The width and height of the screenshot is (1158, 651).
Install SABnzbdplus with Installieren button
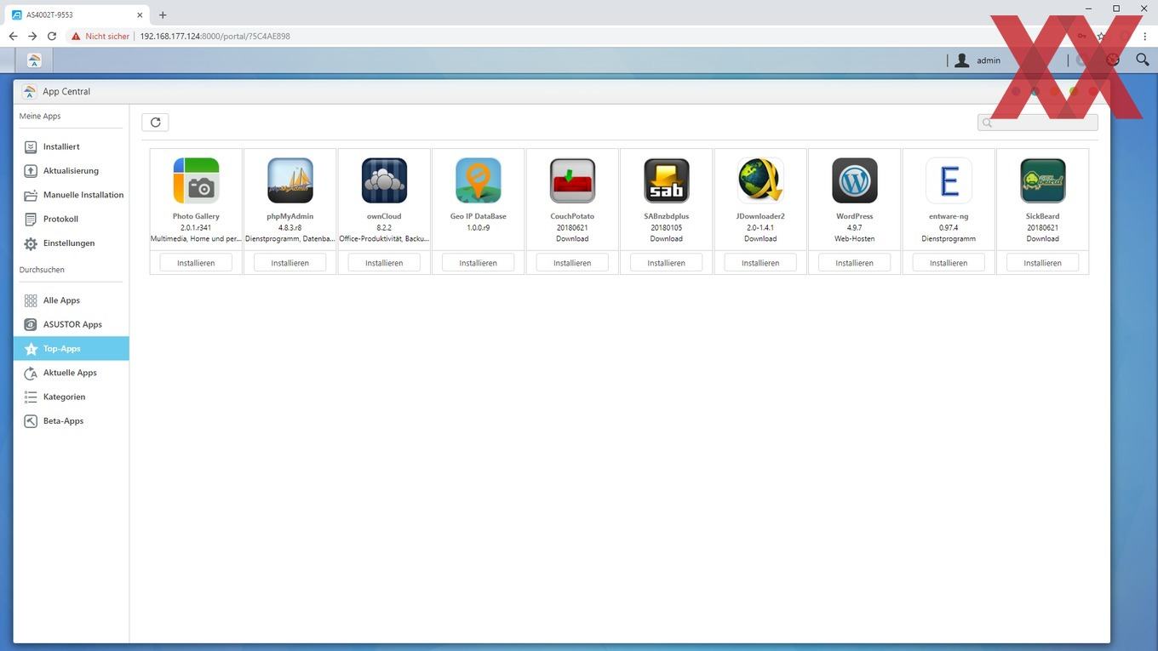667,263
